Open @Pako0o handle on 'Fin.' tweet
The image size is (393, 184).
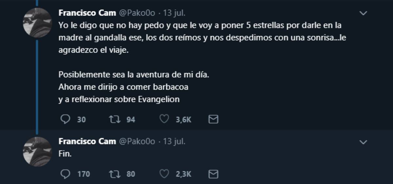pos(137,142)
